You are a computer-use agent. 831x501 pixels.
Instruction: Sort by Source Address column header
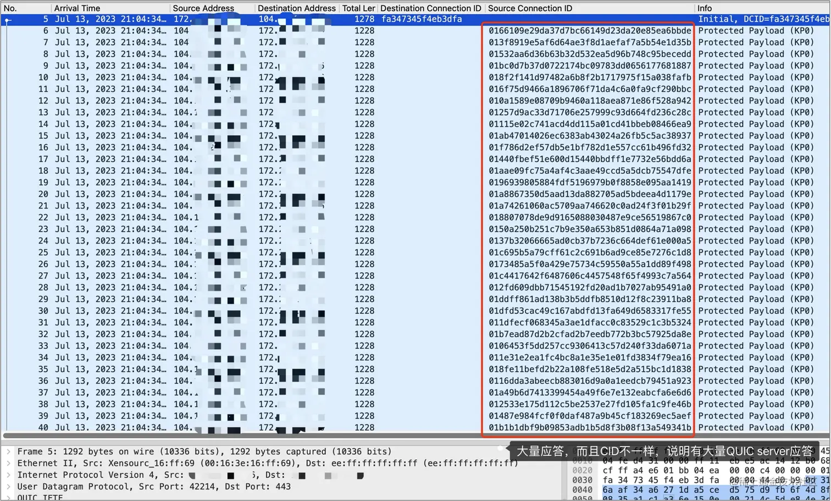[212, 8]
